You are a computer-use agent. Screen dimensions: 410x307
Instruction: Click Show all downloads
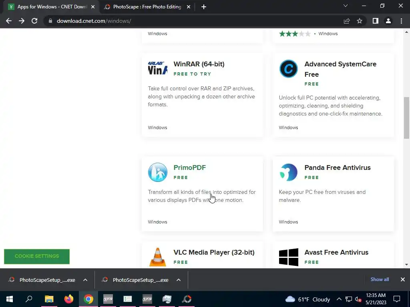coord(380,279)
